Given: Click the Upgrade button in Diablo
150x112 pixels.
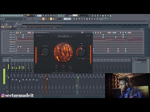Looking at the screenshot, I should pyautogui.click(x=88, y=36).
